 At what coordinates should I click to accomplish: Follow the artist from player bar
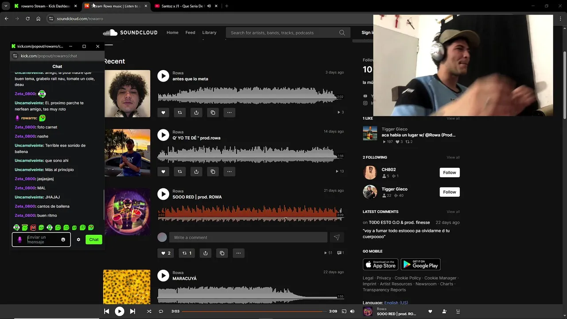click(x=444, y=311)
